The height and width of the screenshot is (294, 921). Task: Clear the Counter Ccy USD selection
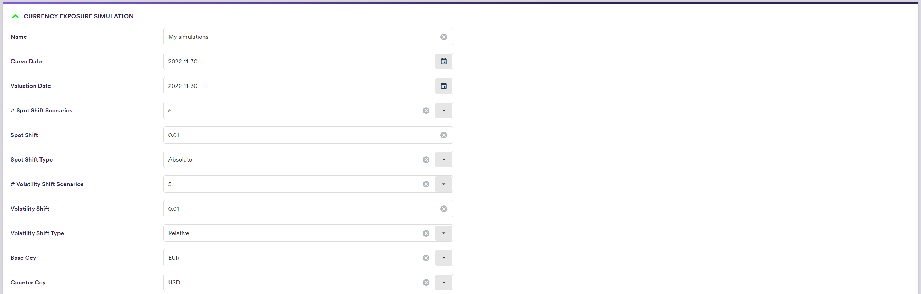(x=426, y=283)
